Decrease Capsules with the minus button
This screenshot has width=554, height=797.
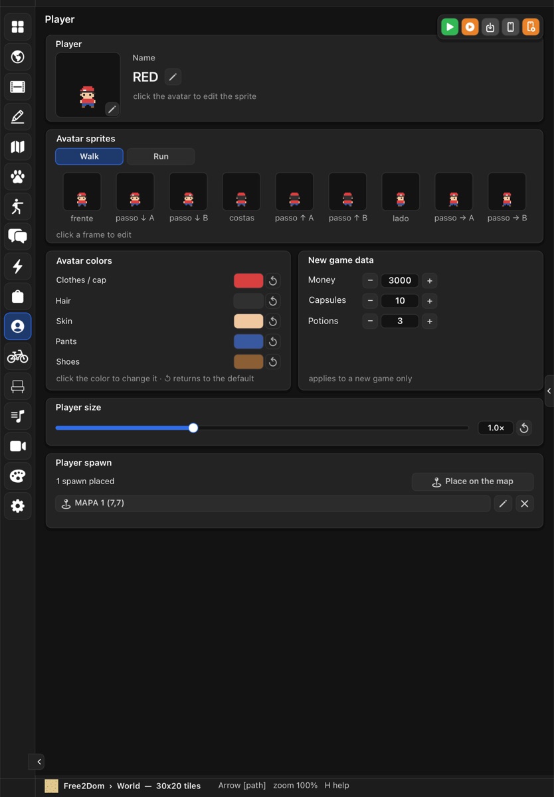[371, 301]
